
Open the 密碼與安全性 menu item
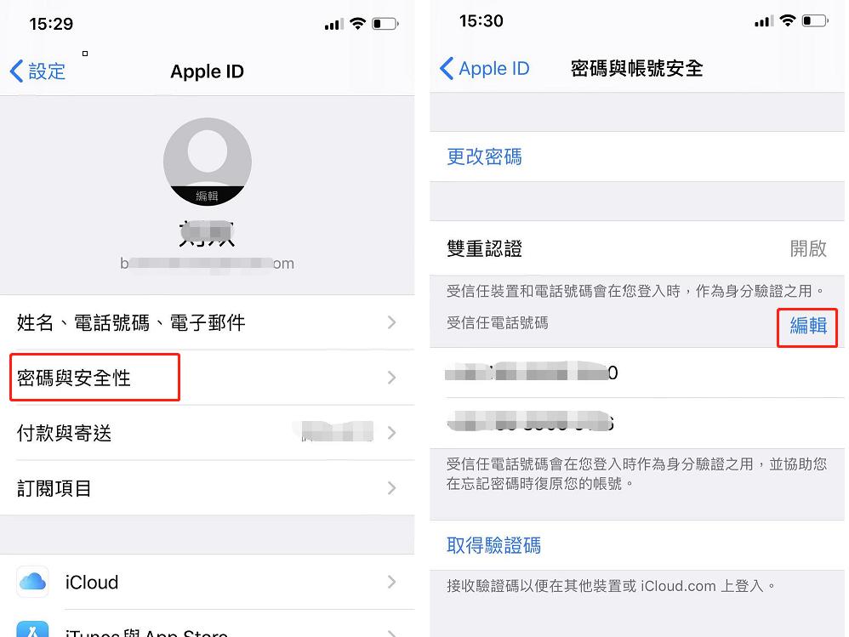pyautogui.click(x=208, y=378)
